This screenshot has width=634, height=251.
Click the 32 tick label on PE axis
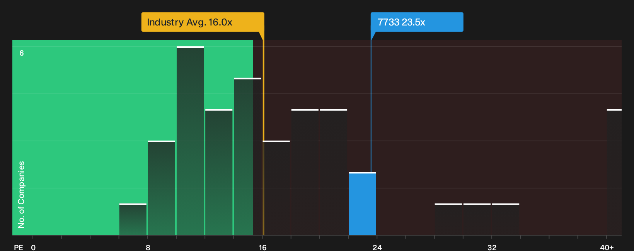click(492, 247)
